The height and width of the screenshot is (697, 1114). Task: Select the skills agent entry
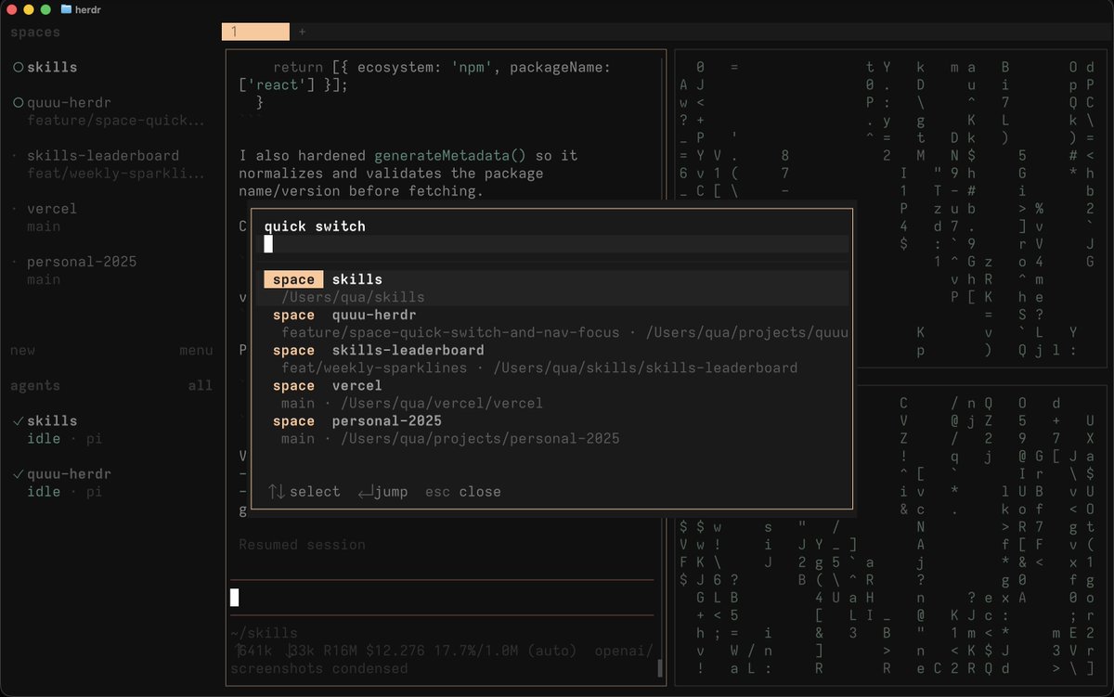[52, 420]
